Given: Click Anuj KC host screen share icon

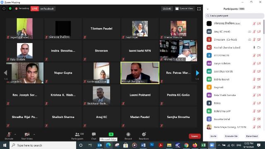Looking at the screenshot, I should (x=249, y=31).
